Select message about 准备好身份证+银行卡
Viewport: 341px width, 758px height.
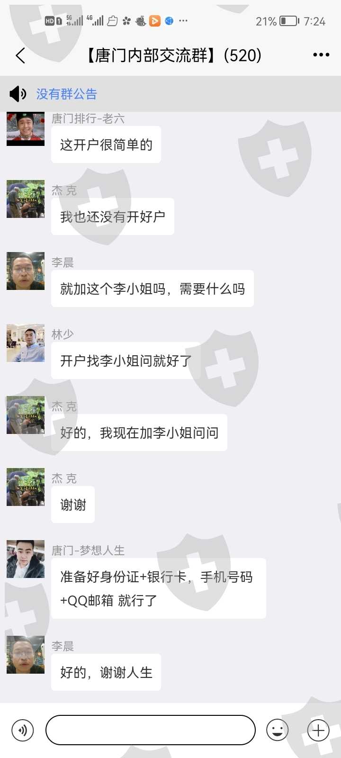(159, 588)
